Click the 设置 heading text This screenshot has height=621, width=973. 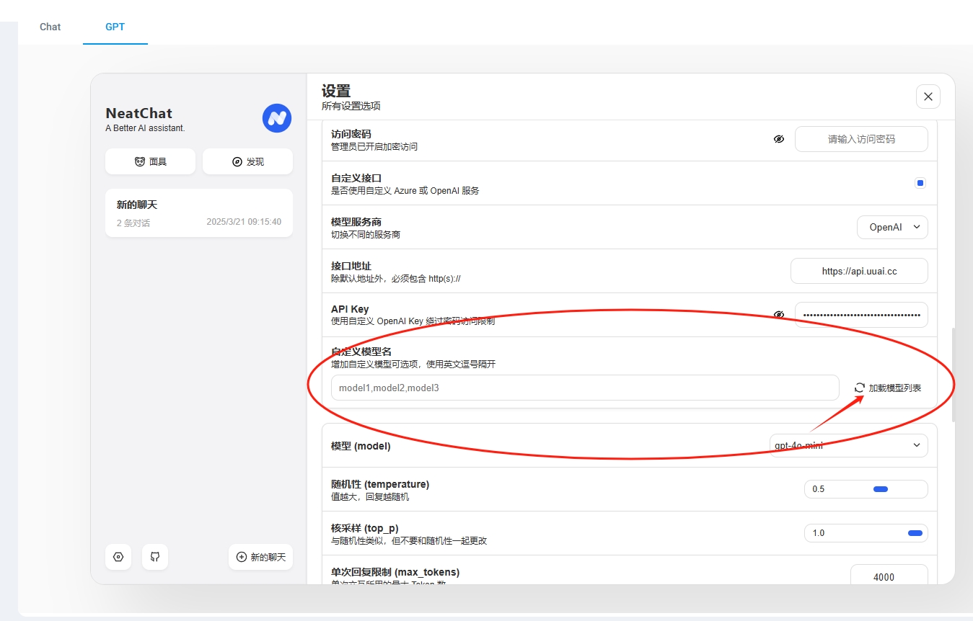pos(336,91)
